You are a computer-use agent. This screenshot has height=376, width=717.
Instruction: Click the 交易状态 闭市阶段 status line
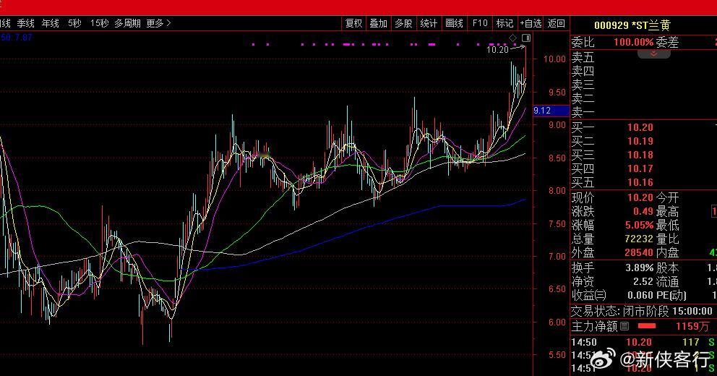(642, 312)
